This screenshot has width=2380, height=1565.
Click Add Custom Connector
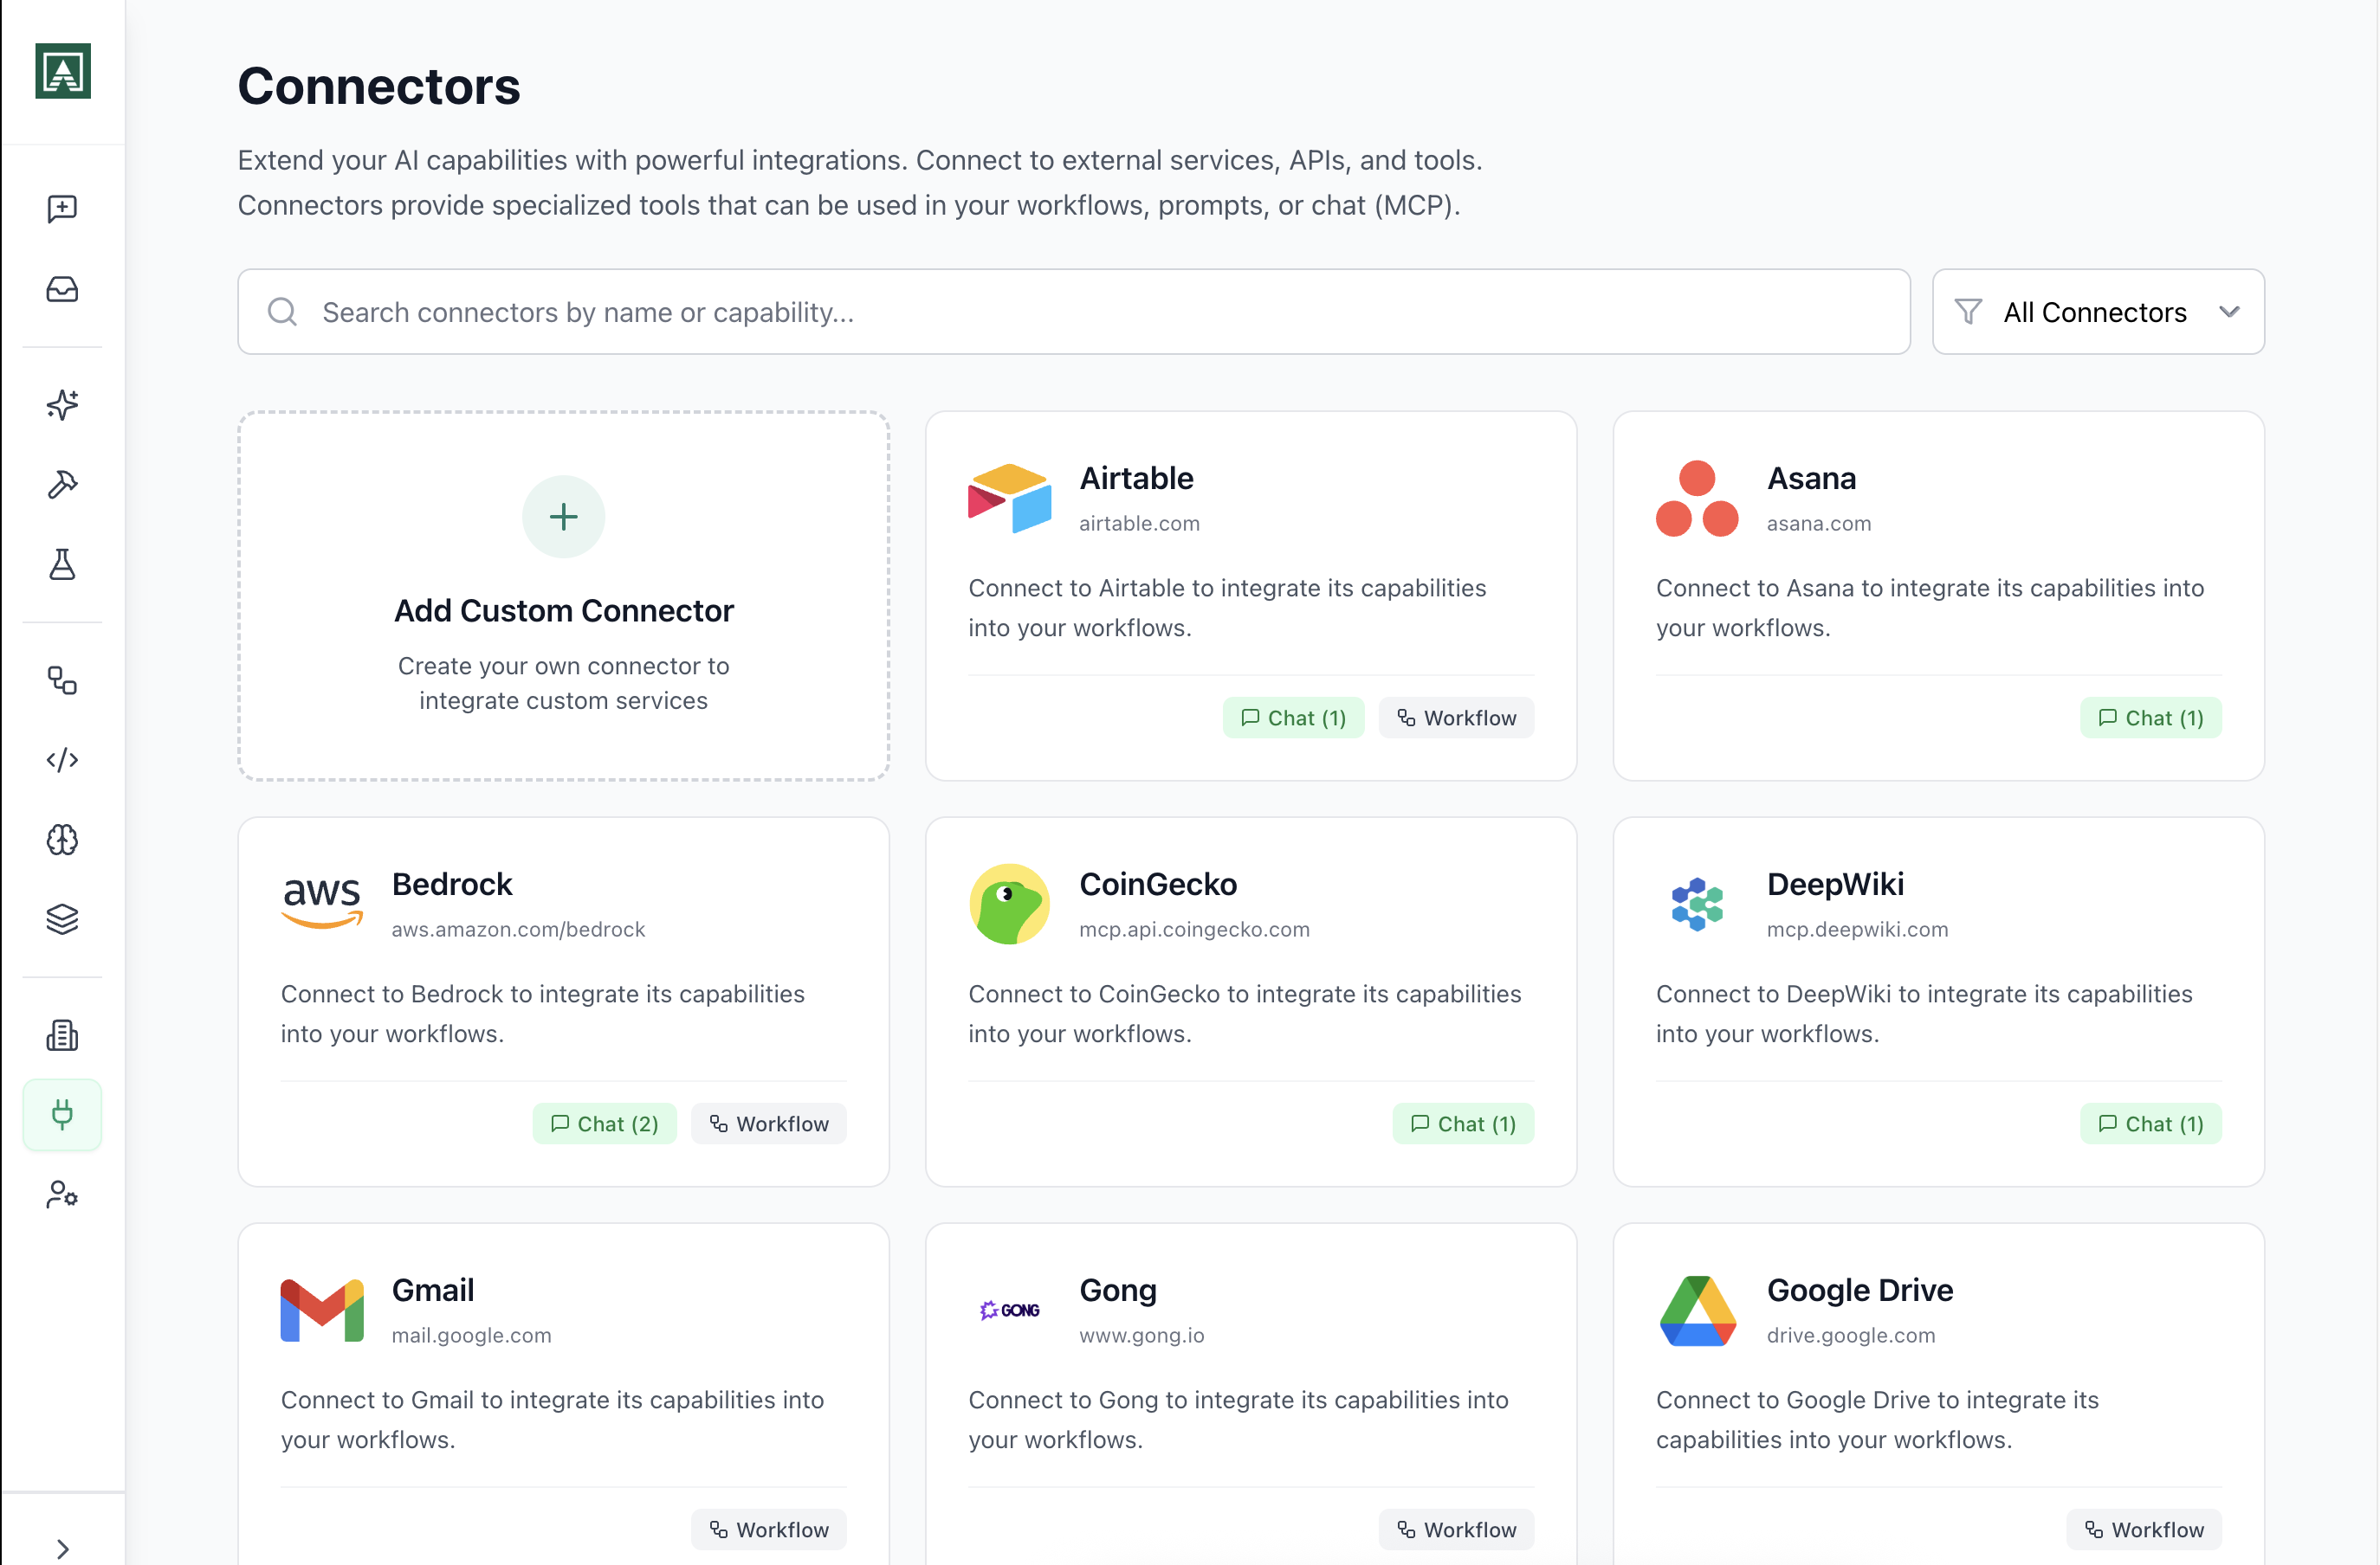563,596
